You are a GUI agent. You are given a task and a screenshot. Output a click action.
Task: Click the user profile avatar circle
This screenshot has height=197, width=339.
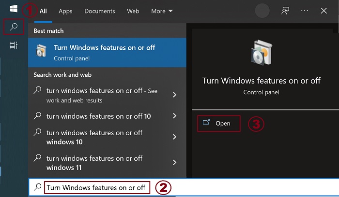[x=262, y=11]
